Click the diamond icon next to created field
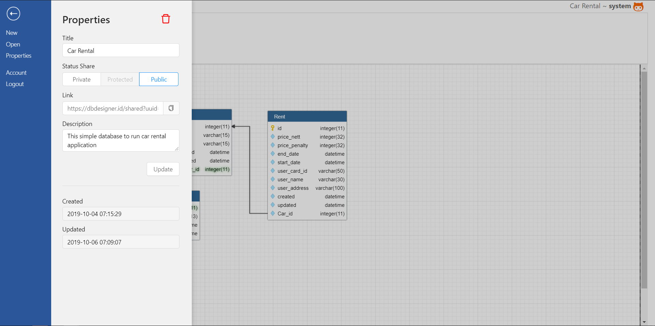The image size is (655, 326). tap(273, 196)
